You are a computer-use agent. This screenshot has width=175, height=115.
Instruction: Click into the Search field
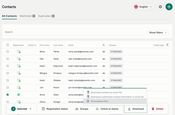(x=74, y=32)
